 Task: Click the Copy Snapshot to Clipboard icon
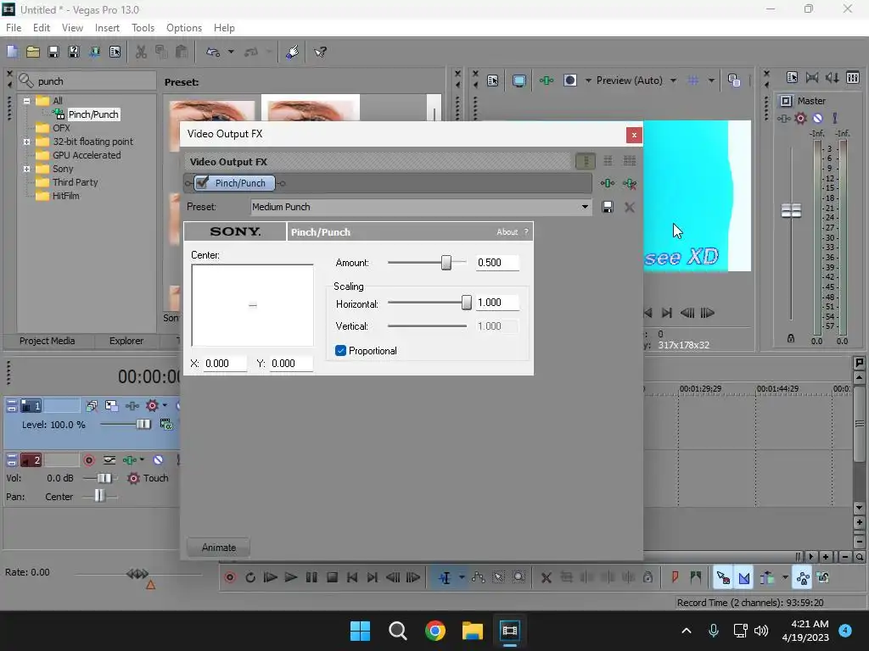tap(734, 81)
